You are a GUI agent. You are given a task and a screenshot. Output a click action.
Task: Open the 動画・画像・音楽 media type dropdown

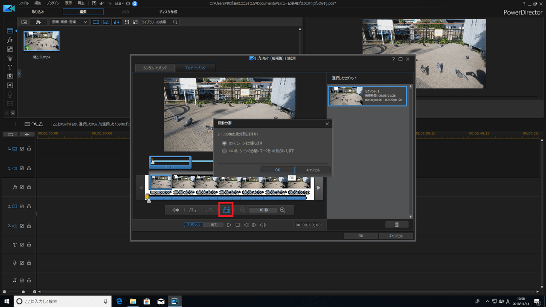[69, 22]
